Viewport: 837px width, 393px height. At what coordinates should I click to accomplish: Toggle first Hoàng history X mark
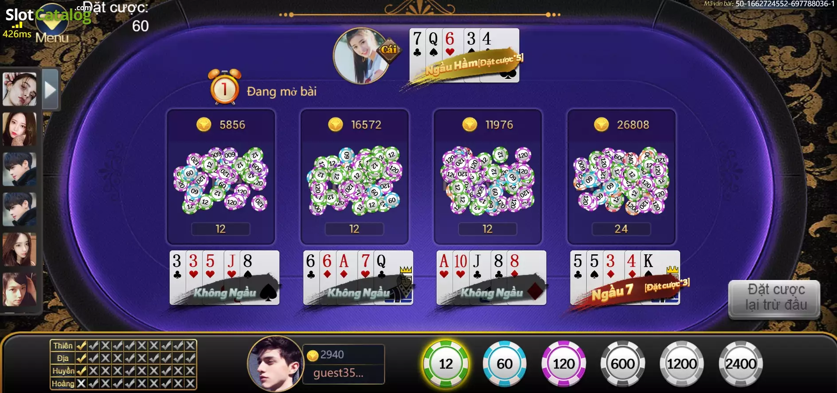pyautogui.click(x=81, y=383)
